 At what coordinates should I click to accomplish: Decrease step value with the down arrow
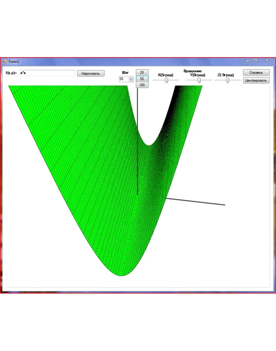pyautogui.click(x=131, y=80)
